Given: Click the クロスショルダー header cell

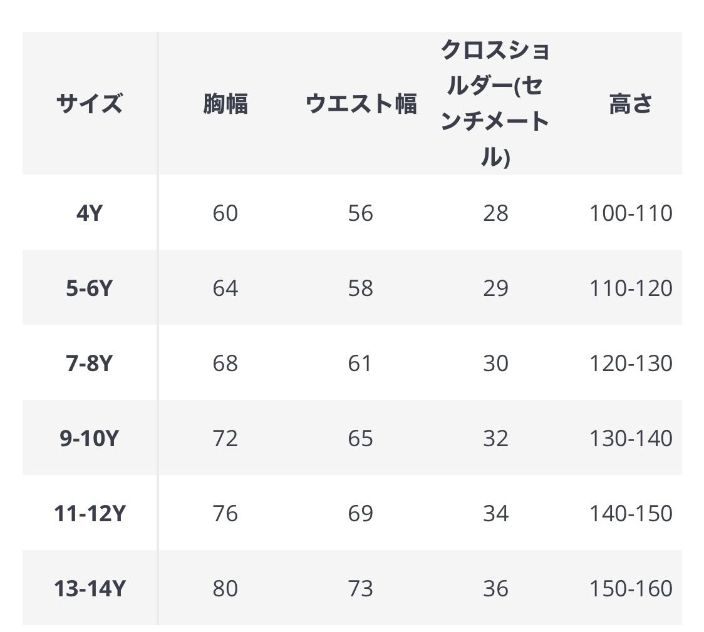Looking at the screenshot, I should (495, 103).
